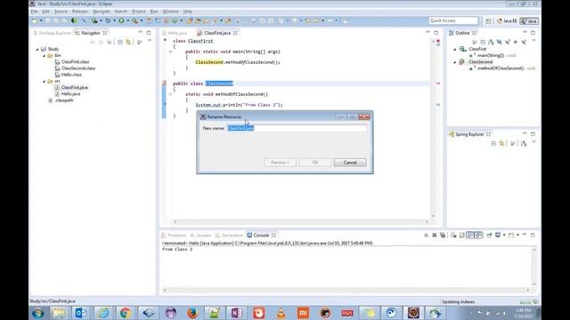Click the Open Perspective icon
570x320 pixels.
[488, 21]
